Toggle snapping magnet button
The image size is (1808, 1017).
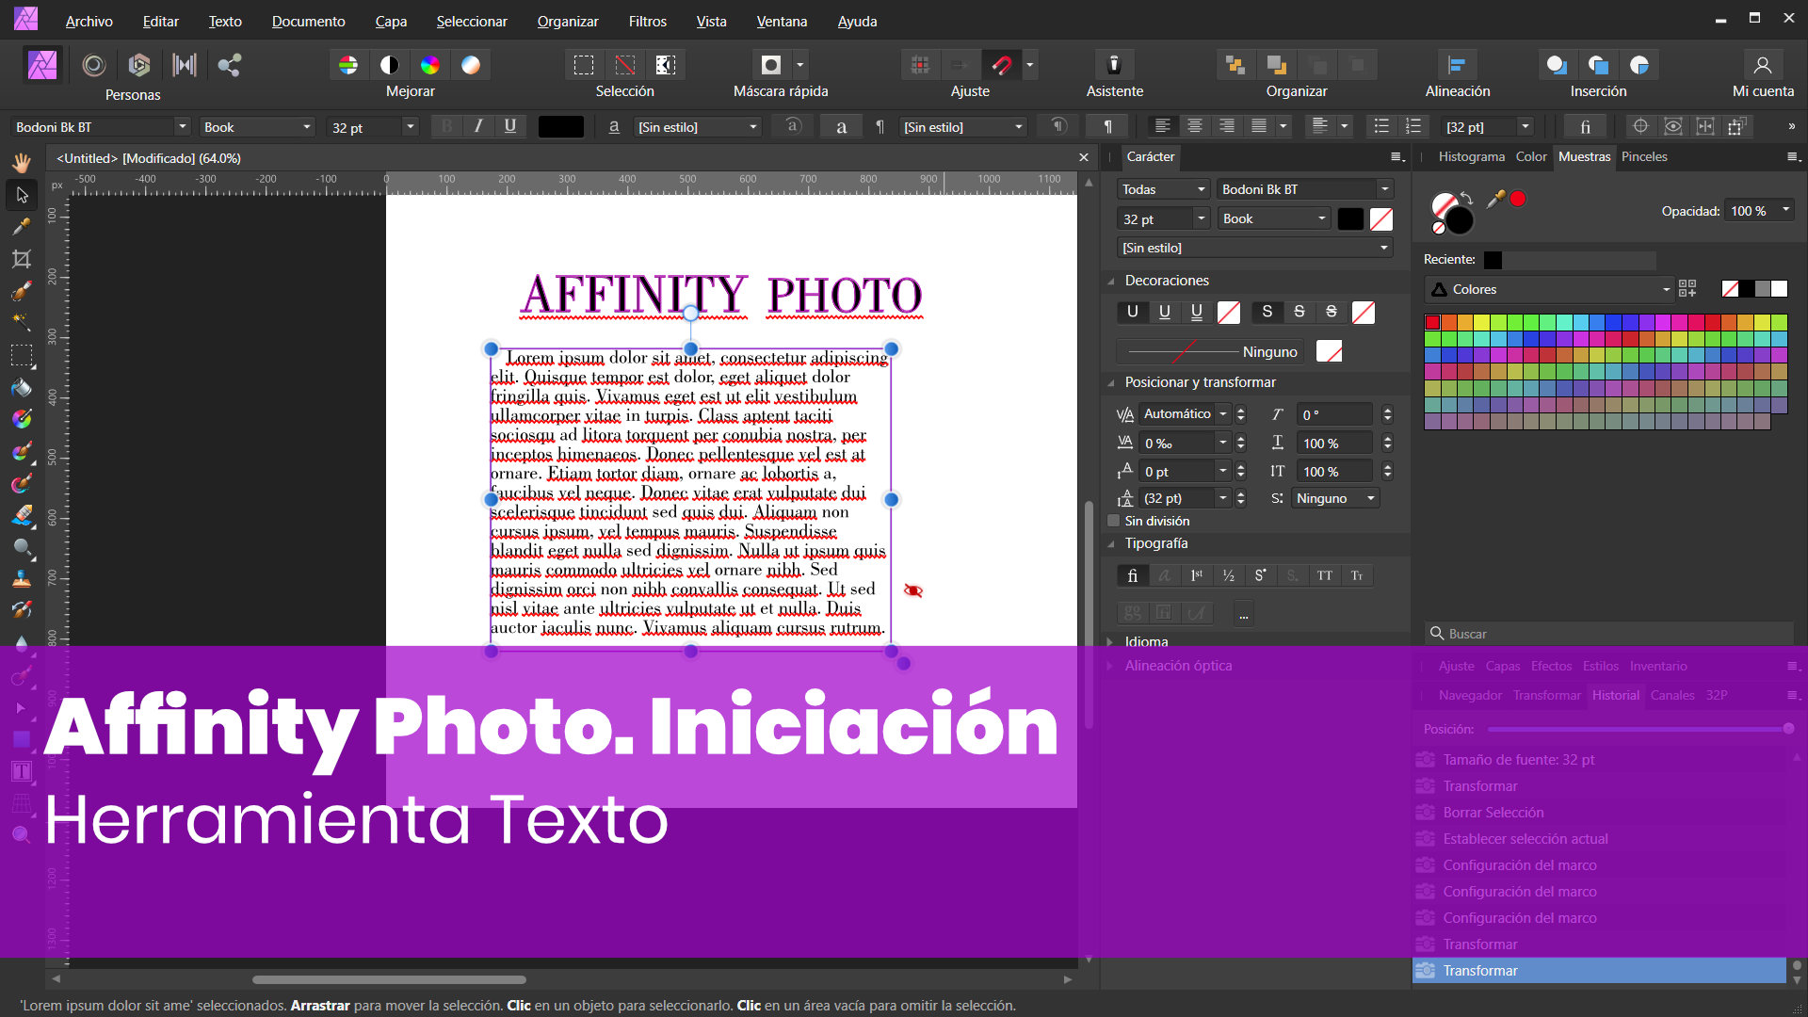(x=1002, y=65)
